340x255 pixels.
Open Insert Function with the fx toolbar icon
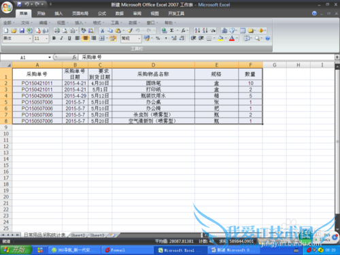(x=183, y=31)
